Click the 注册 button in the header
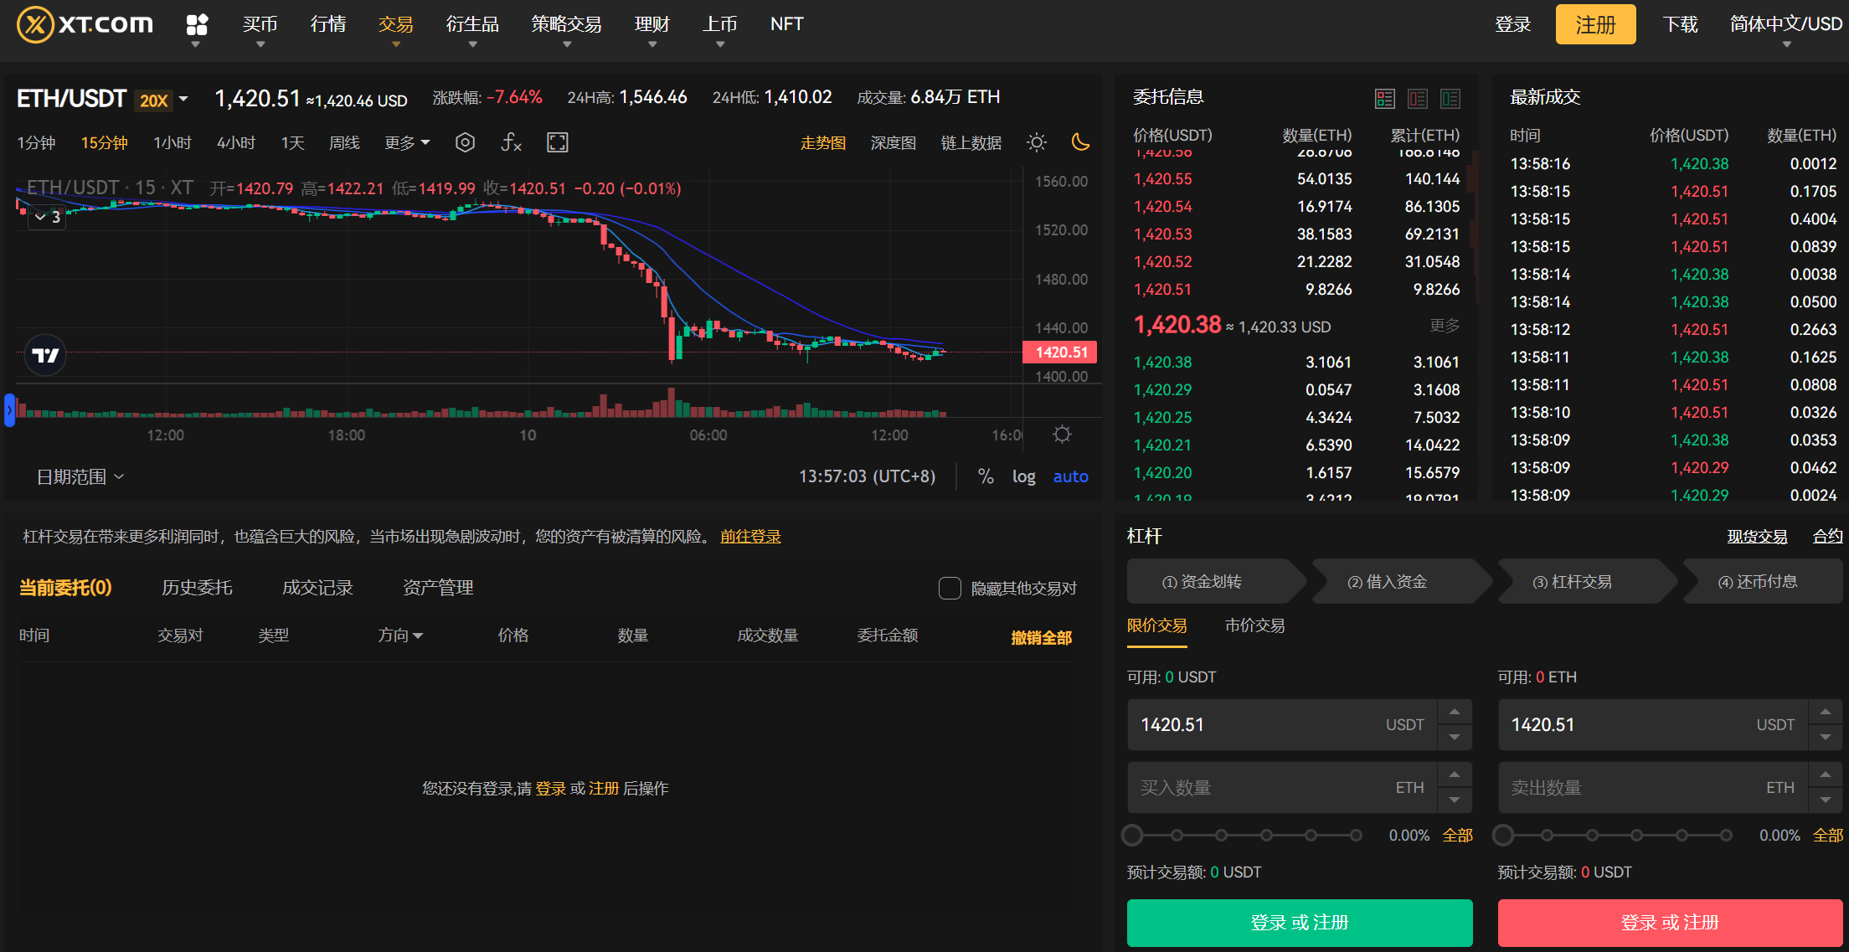The width and height of the screenshot is (1849, 952). click(x=1594, y=24)
